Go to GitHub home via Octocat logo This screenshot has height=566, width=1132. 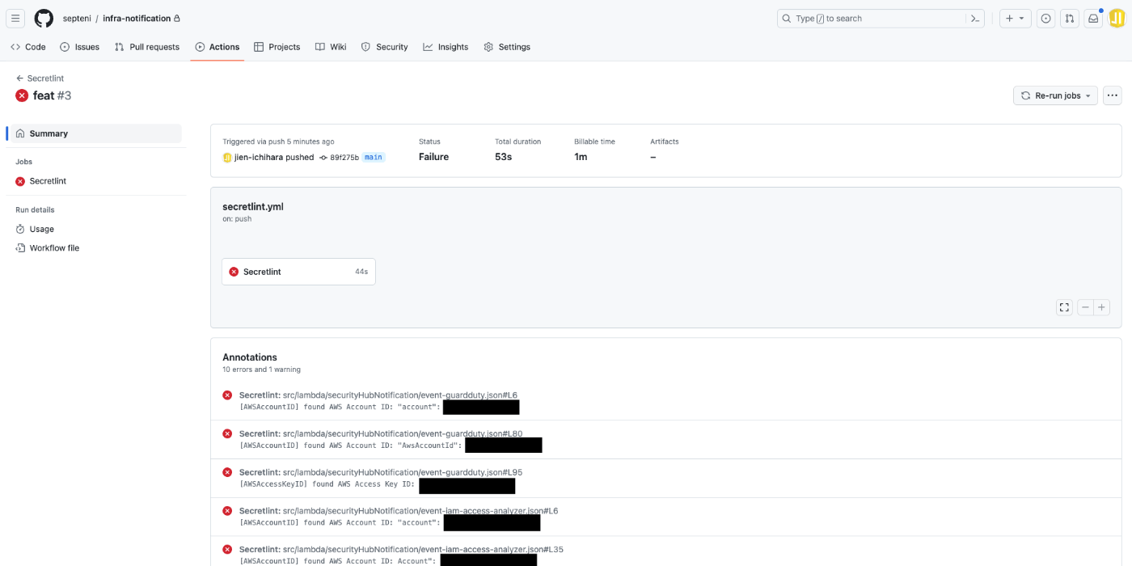point(44,19)
